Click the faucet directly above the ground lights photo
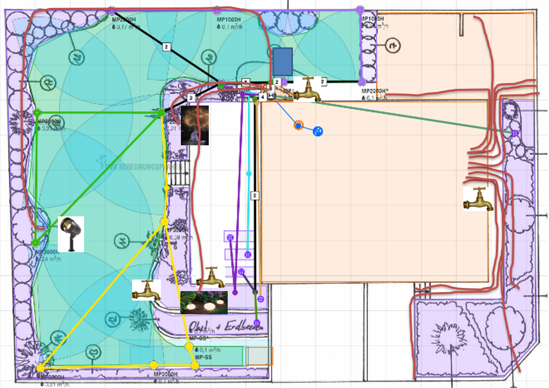The height and width of the screenshot is (388, 549). (x=210, y=277)
